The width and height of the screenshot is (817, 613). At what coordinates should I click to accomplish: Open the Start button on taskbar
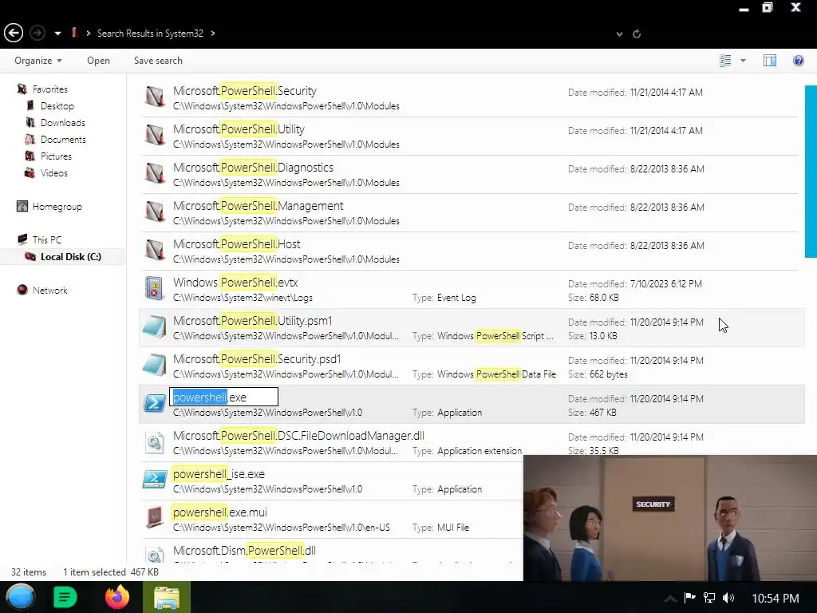click(x=21, y=597)
